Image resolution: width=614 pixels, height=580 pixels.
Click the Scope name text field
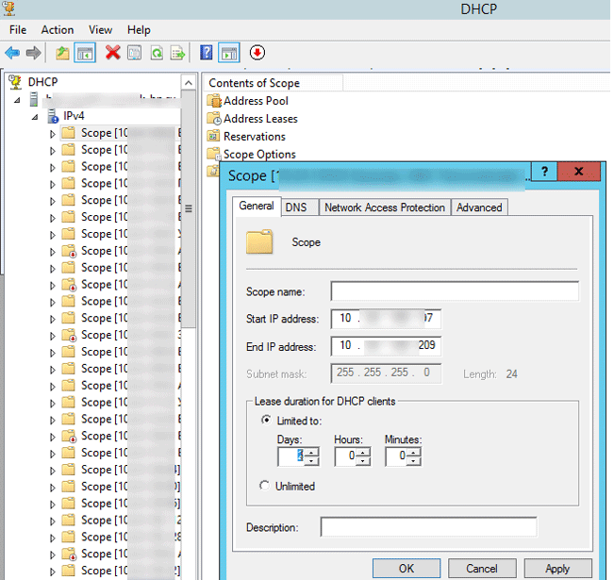(455, 291)
